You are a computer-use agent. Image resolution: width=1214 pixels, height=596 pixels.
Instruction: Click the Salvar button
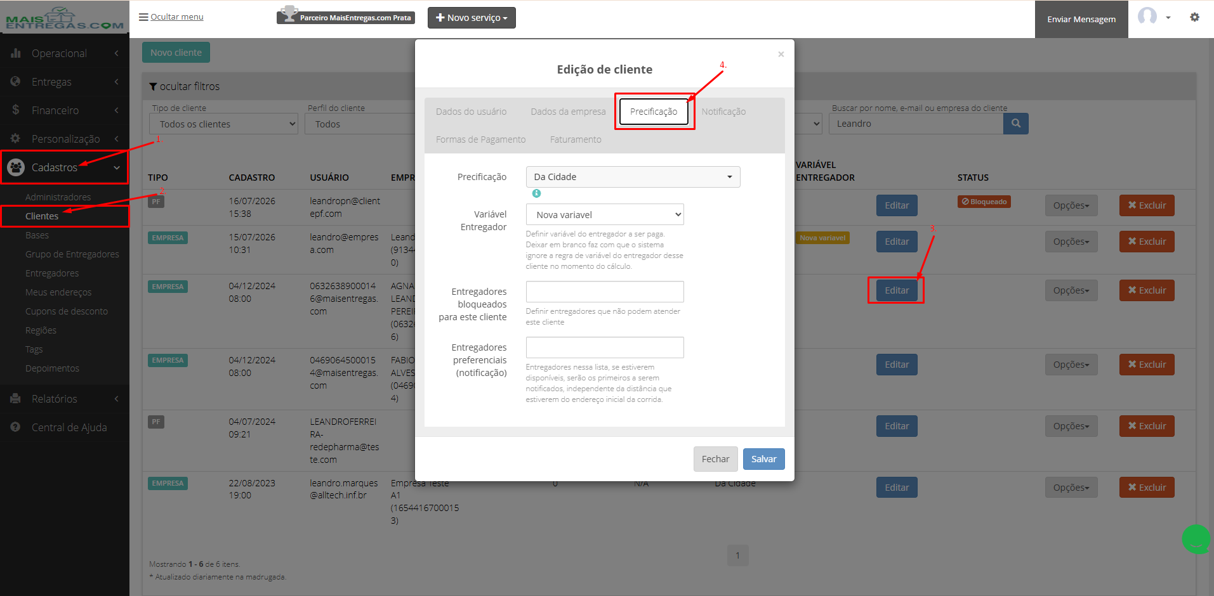click(763, 459)
